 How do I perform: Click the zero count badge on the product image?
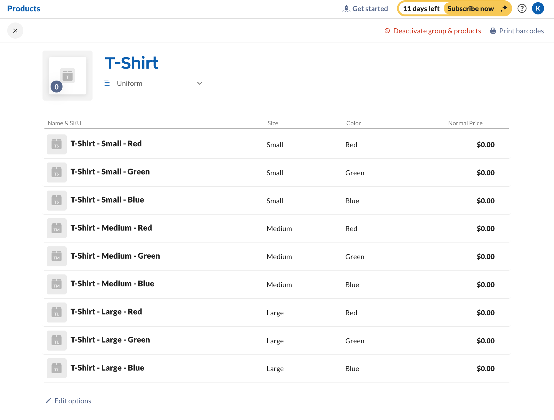click(x=56, y=86)
